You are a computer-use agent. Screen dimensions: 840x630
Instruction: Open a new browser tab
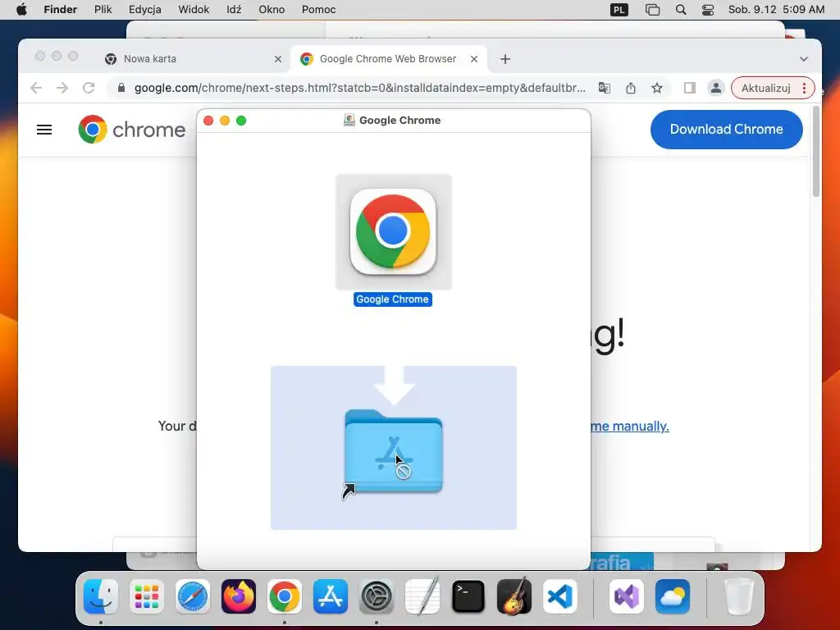505,59
